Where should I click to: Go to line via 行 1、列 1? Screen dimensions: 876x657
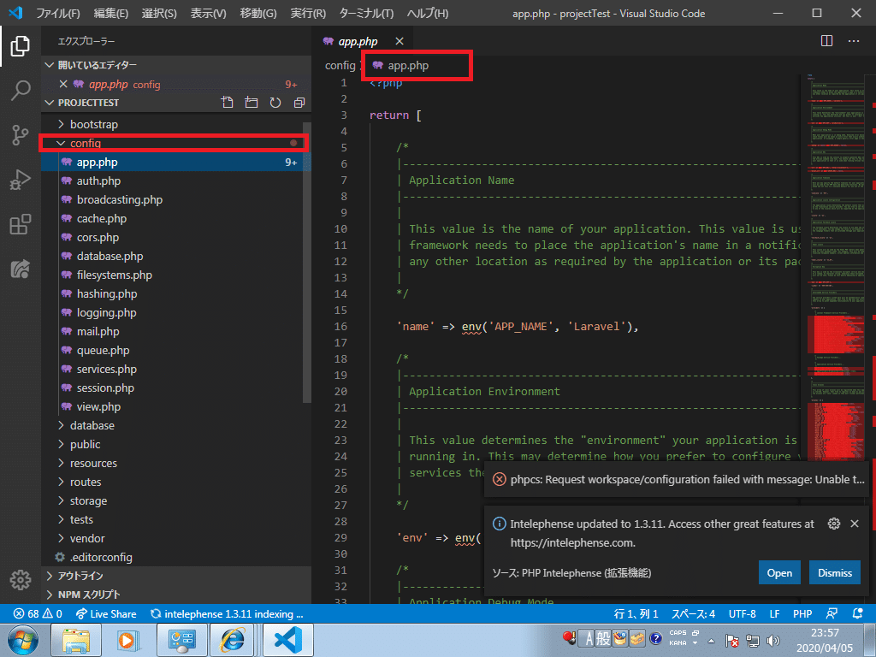[x=636, y=614]
